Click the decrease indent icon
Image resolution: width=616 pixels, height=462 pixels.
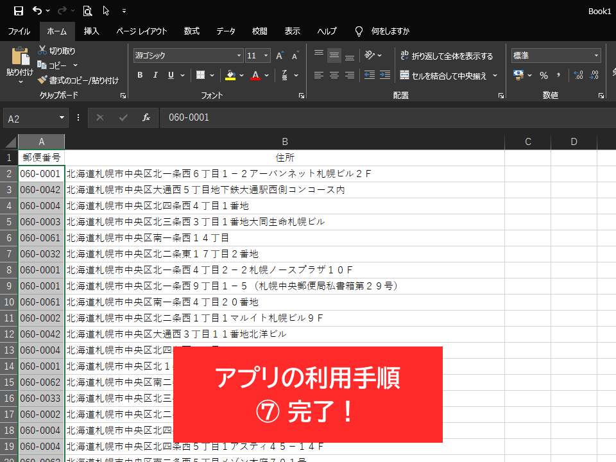pyautogui.click(x=370, y=75)
